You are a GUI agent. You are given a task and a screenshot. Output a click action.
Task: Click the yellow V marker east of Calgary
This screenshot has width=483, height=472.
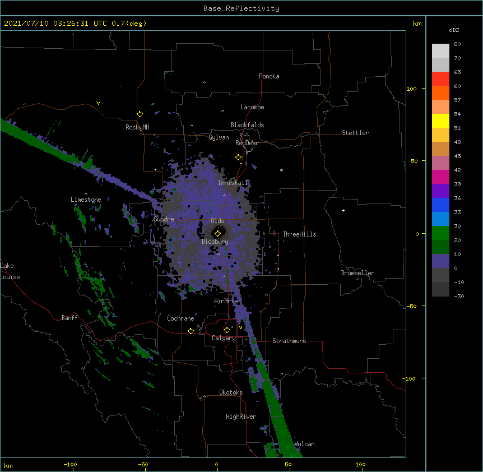click(240, 327)
